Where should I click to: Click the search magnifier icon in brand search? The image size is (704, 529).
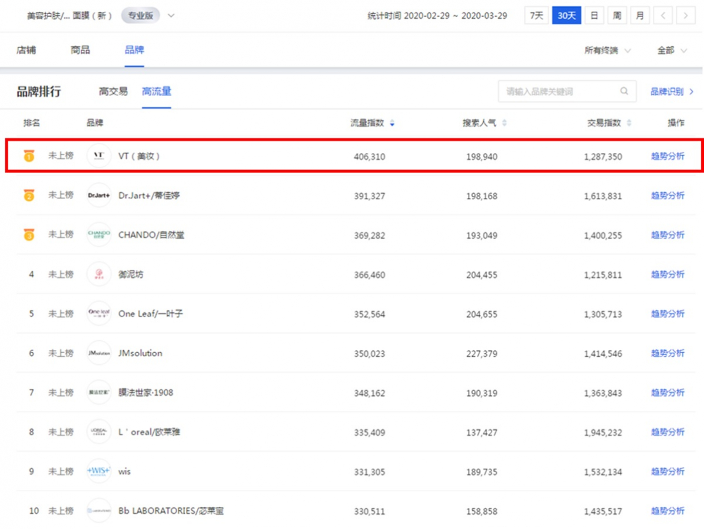click(624, 91)
